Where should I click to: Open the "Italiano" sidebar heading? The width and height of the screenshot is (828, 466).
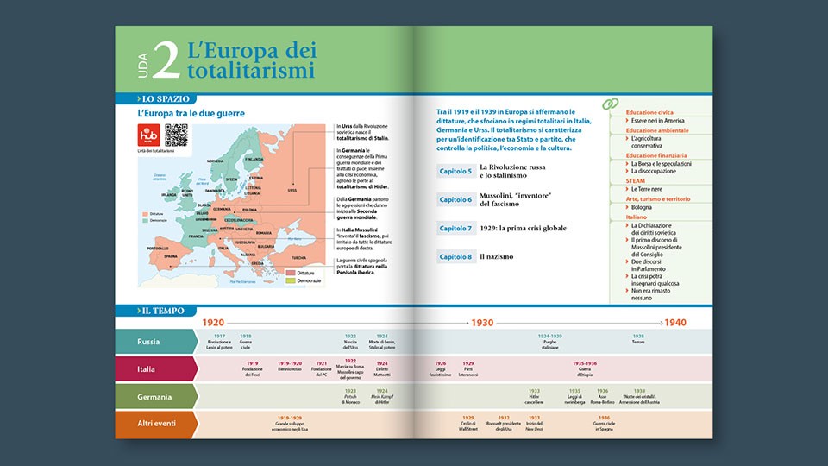point(637,217)
